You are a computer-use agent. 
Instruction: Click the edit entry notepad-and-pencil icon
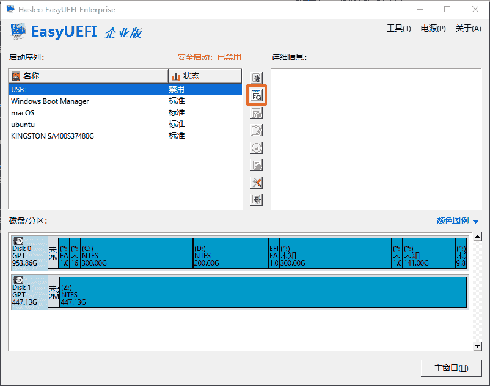[x=257, y=130]
